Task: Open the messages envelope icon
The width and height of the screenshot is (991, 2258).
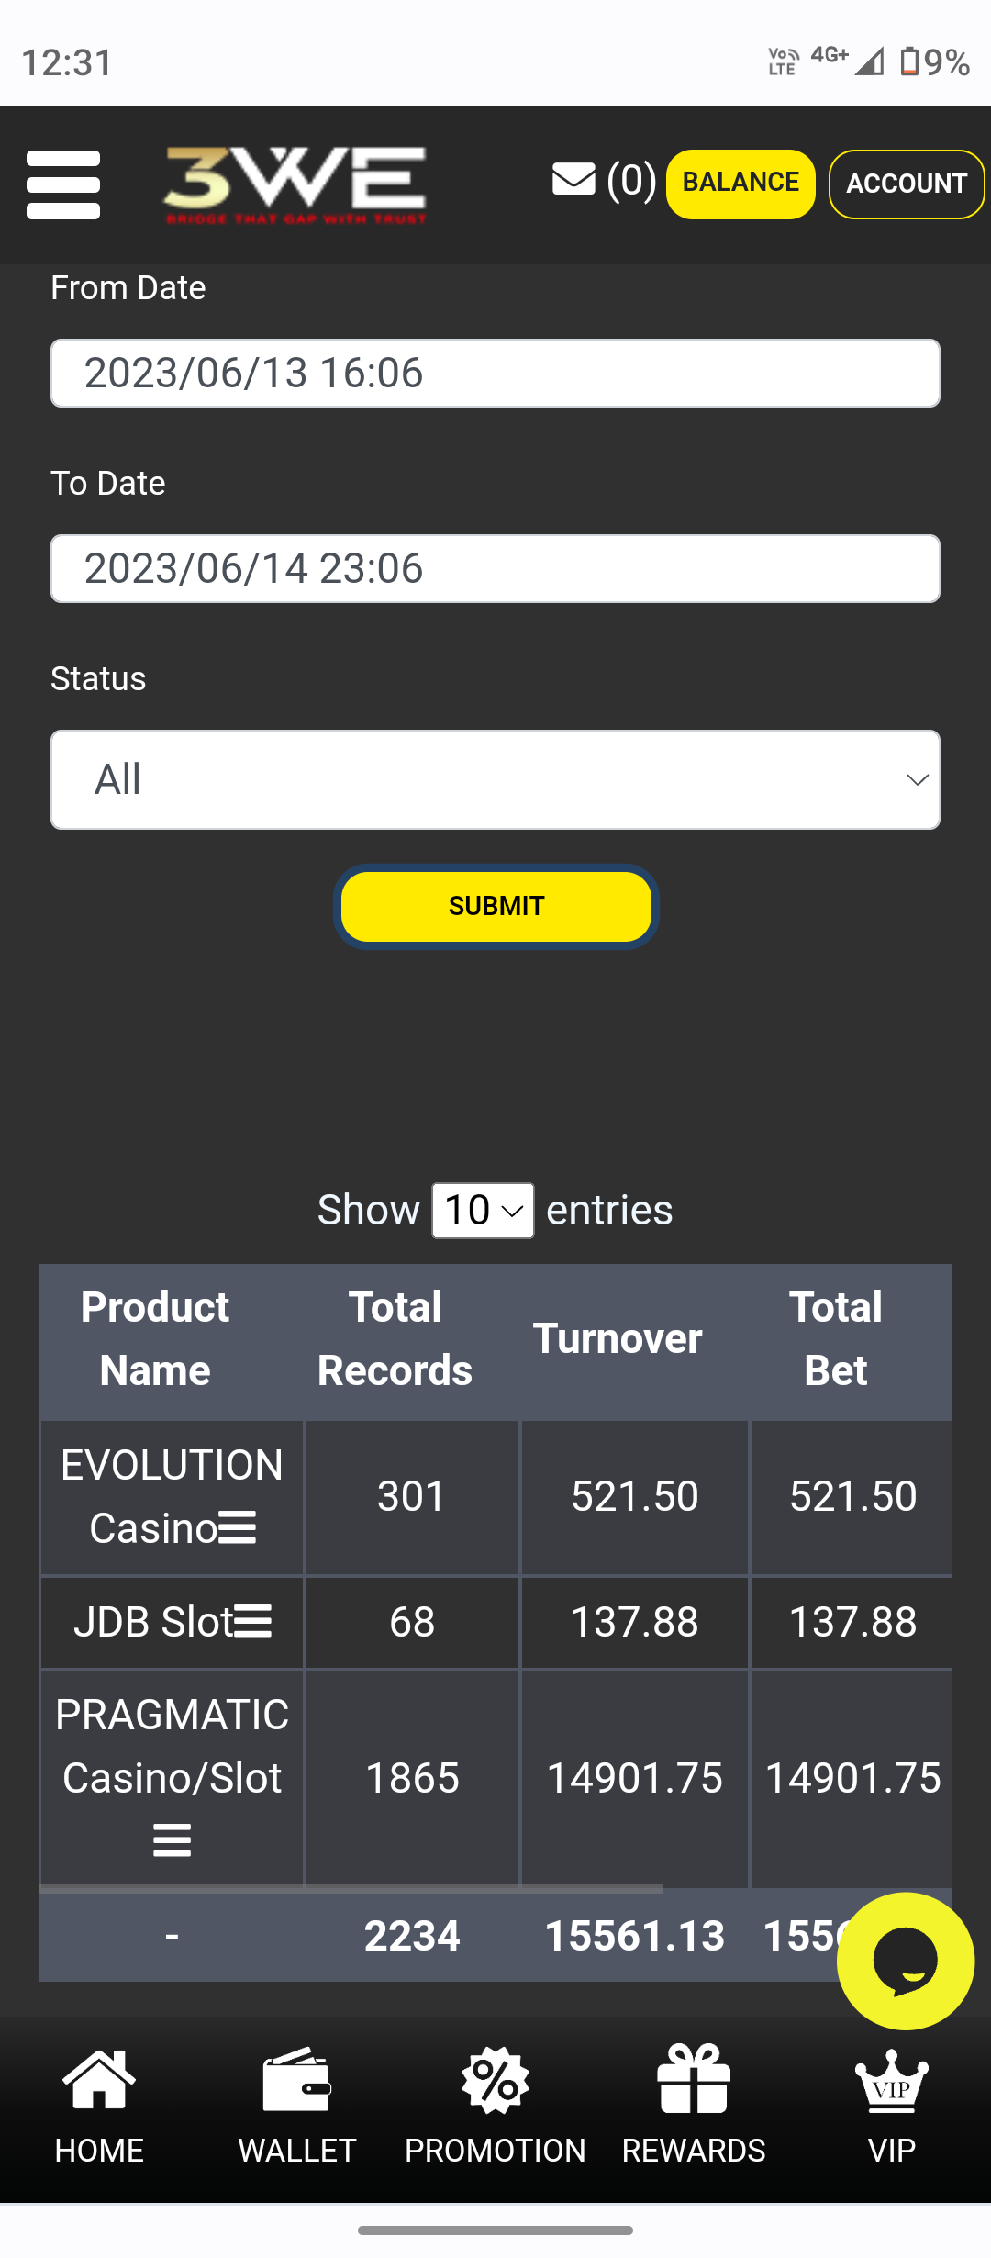Action: (x=574, y=179)
